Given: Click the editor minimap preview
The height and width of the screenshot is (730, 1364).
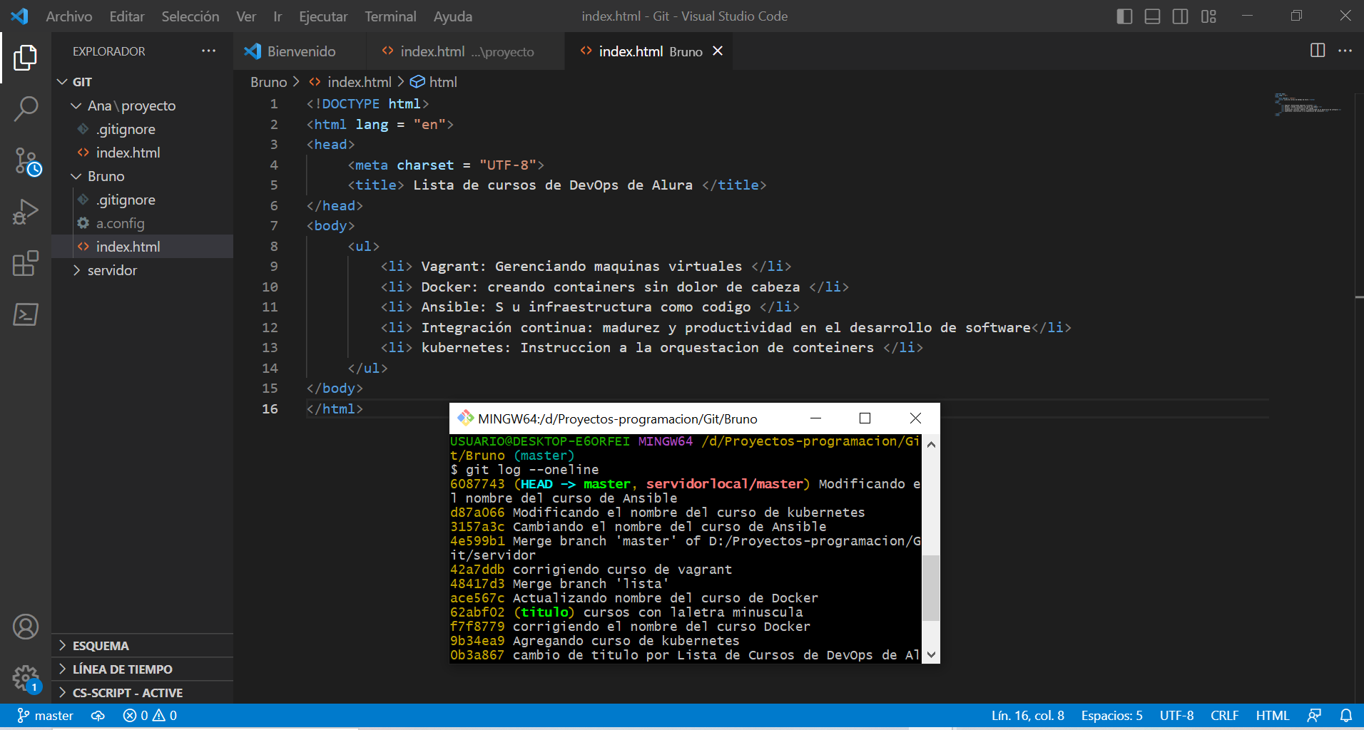Looking at the screenshot, I should tap(1307, 104).
